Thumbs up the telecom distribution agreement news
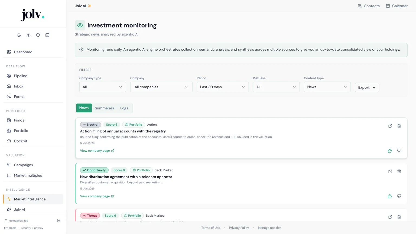 pyautogui.click(x=390, y=196)
